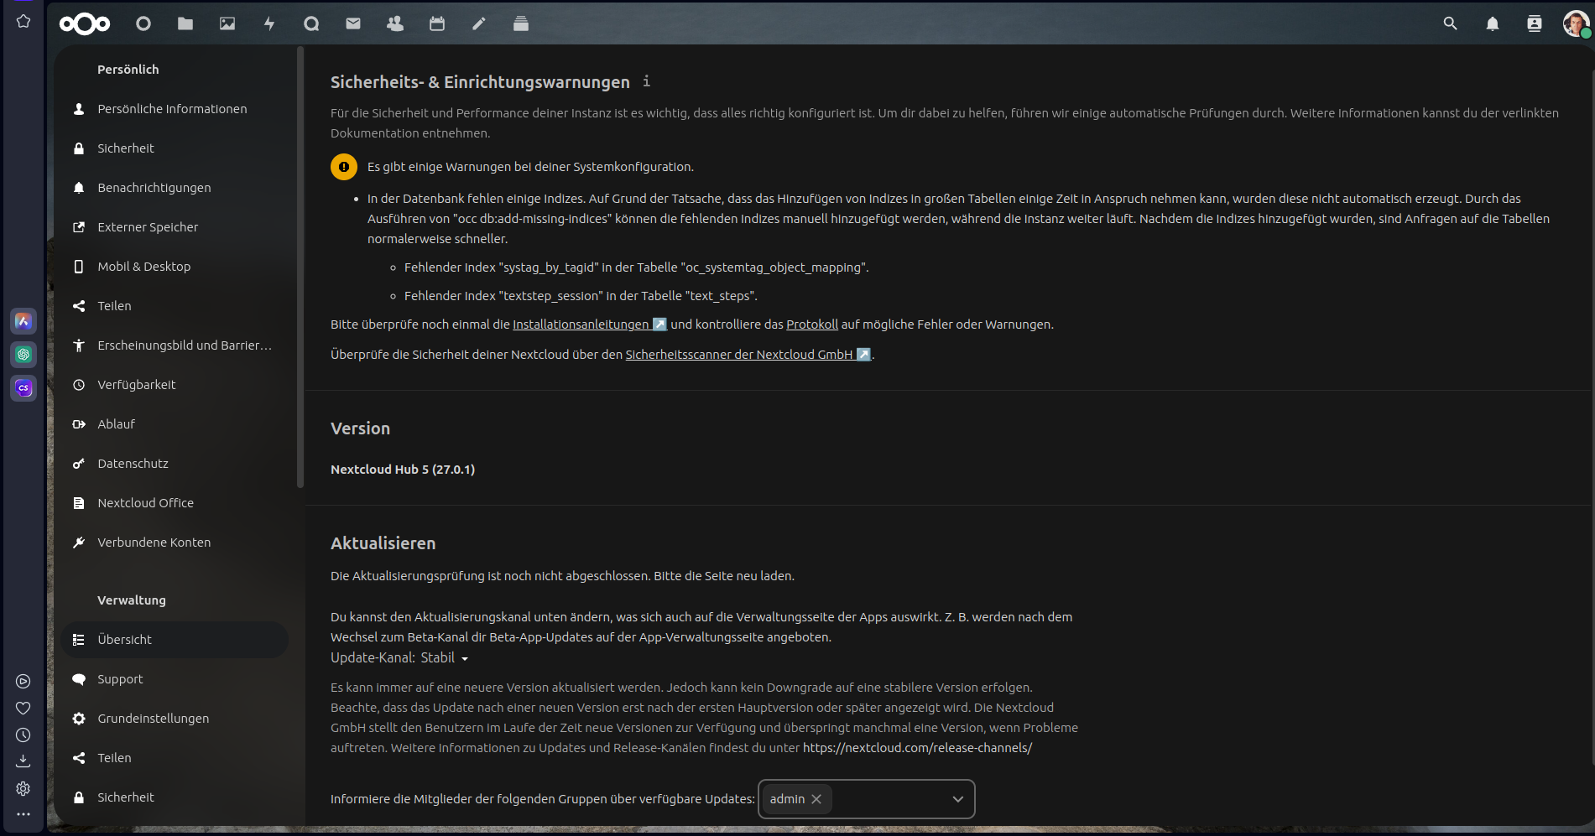The image size is (1595, 836).
Task: Open Teilen under Verwaltung
Action: (175, 758)
